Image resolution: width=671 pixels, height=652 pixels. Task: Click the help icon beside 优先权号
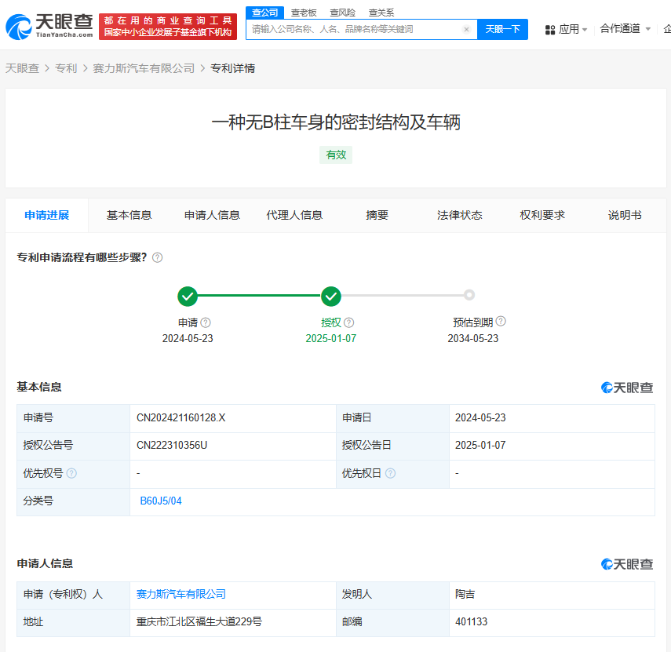[71, 474]
